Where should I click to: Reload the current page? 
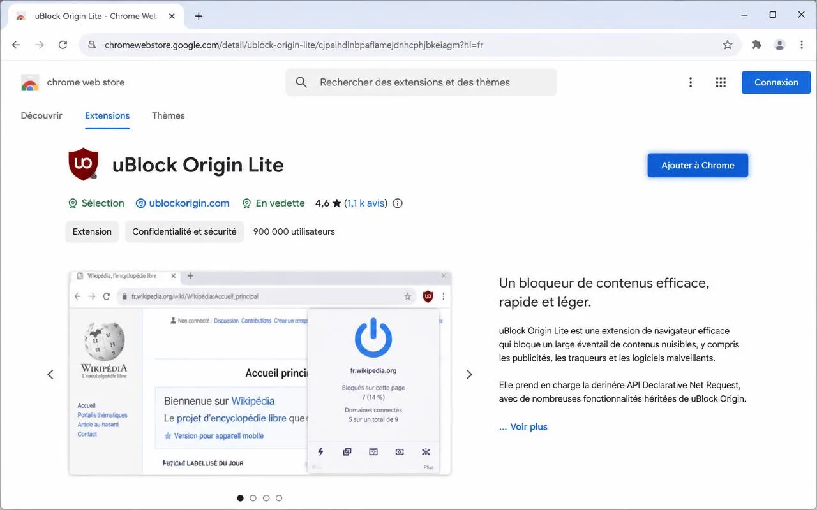pyautogui.click(x=63, y=45)
